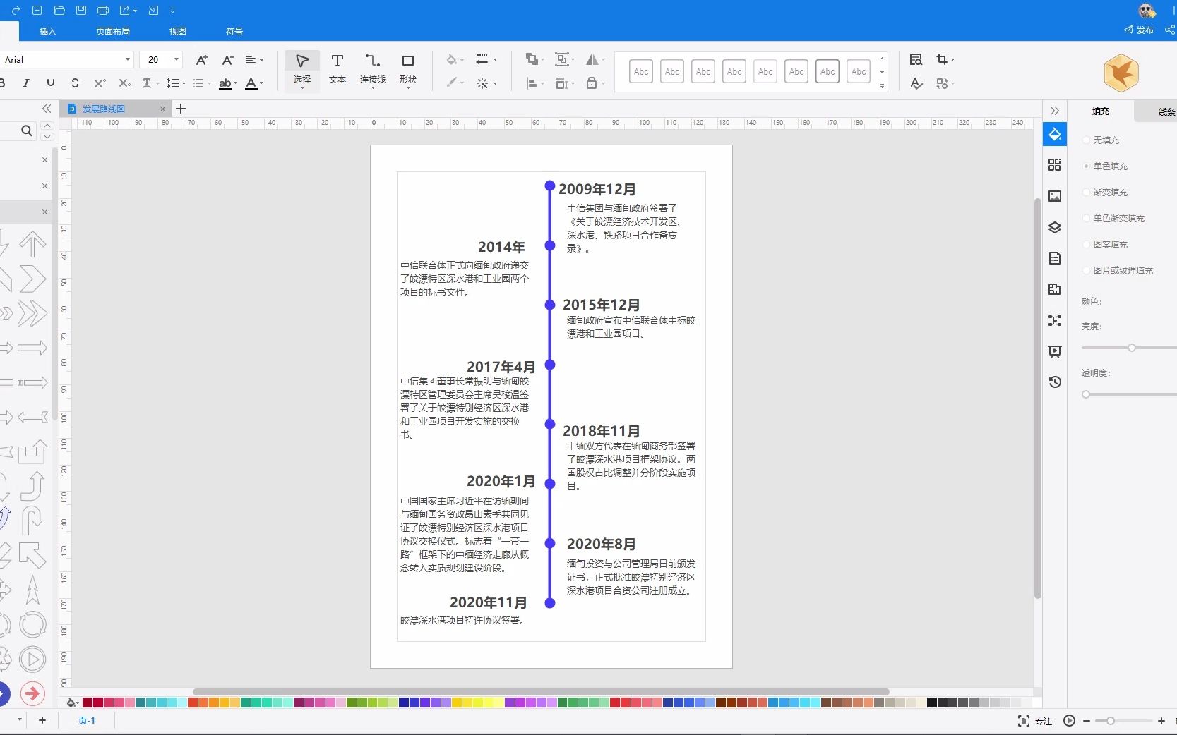Viewport: 1177px width, 735px height.
Task: Open the history panel icon in right sidebar
Action: [x=1055, y=382]
